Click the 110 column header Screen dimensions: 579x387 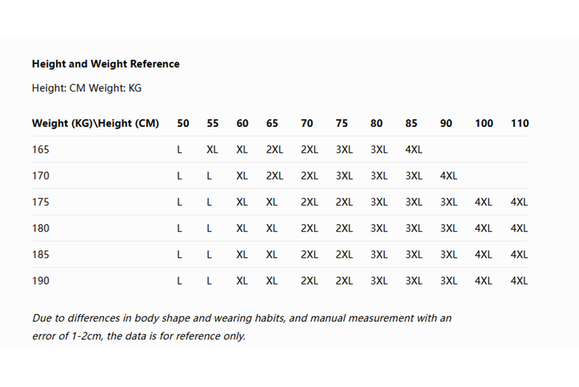[x=520, y=123]
